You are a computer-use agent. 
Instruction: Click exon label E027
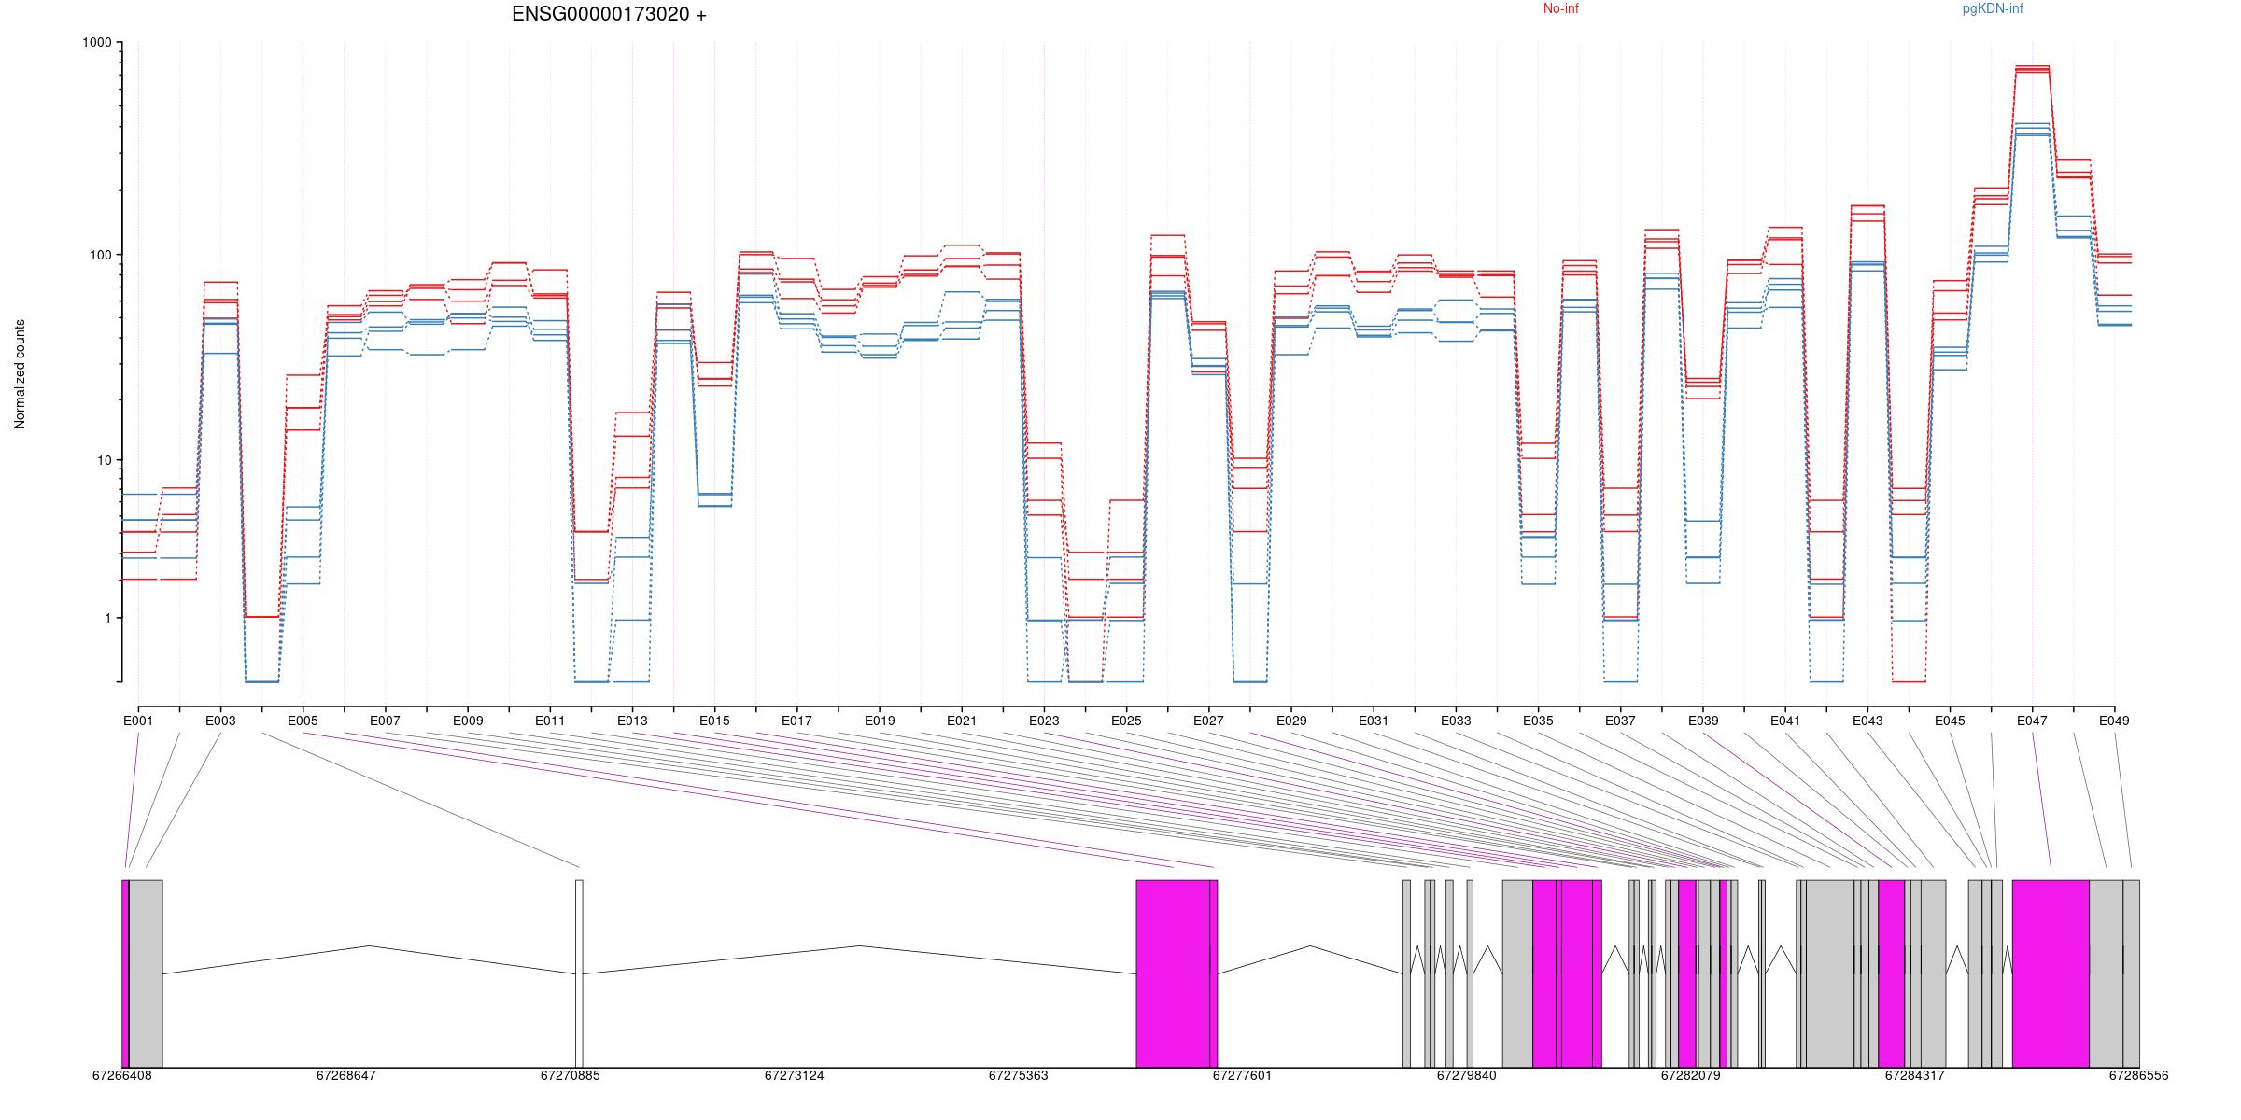(x=1208, y=721)
